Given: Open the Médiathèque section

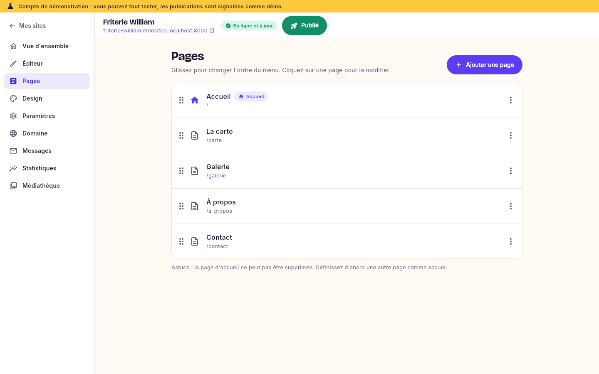Looking at the screenshot, I should 47,186.
